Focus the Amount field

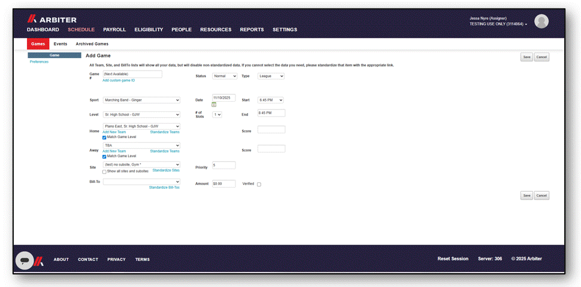point(224,184)
